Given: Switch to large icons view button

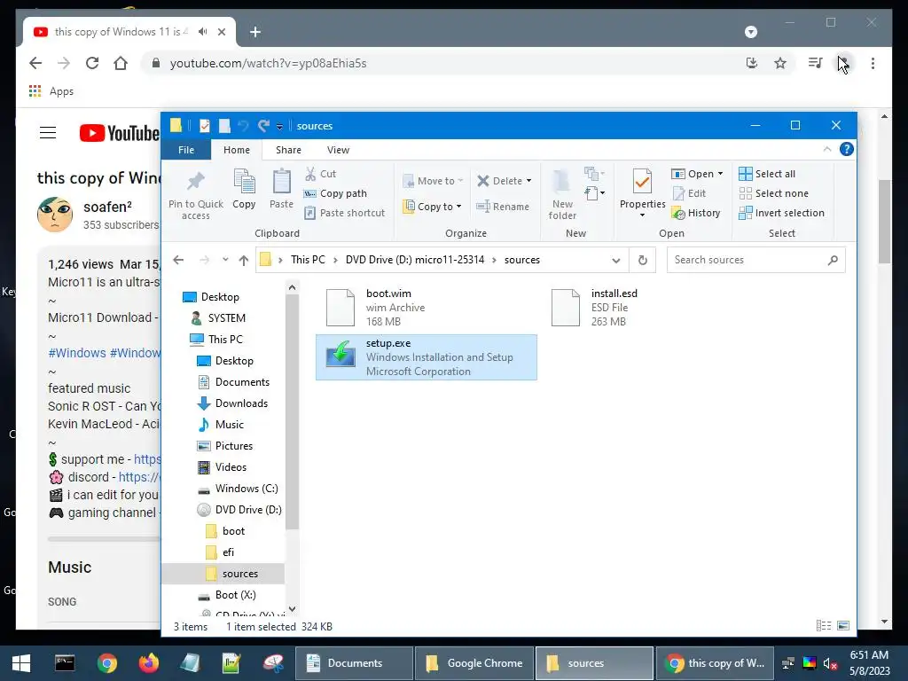Looking at the screenshot, I should [843, 626].
